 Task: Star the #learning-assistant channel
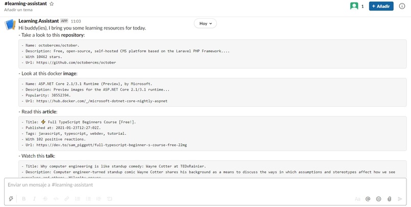point(52,4)
